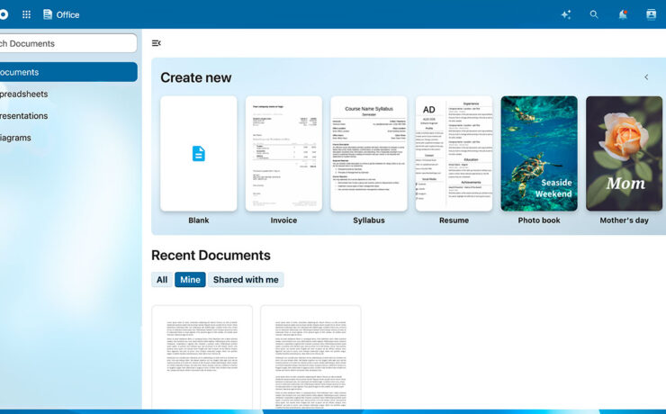
Task: Click the Mother's day label text
Action: click(624, 220)
